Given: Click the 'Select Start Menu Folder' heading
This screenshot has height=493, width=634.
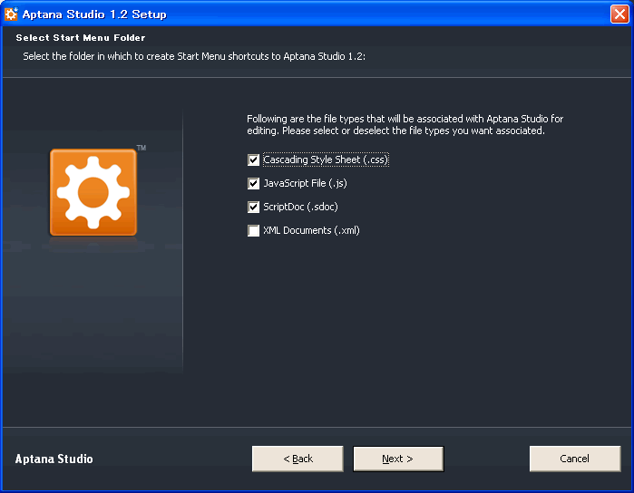Looking at the screenshot, I should pyautogui.click(x=81, y=37).
